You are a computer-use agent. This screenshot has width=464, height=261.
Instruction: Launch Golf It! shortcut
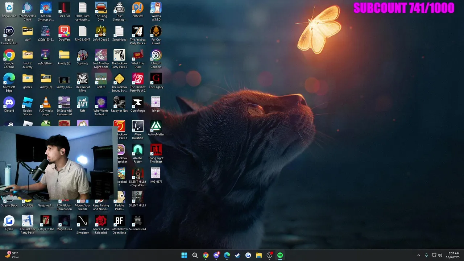[x=101, y=81]
